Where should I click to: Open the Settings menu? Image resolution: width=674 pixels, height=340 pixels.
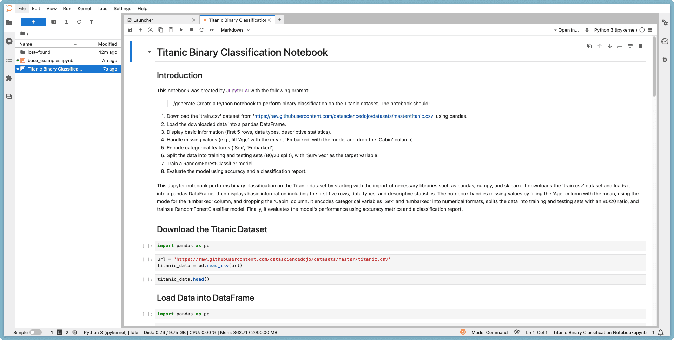(123, 8)
